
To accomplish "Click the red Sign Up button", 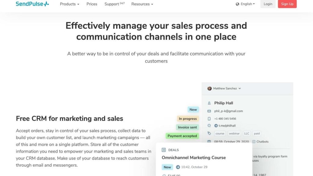I will tap(287, 4).
